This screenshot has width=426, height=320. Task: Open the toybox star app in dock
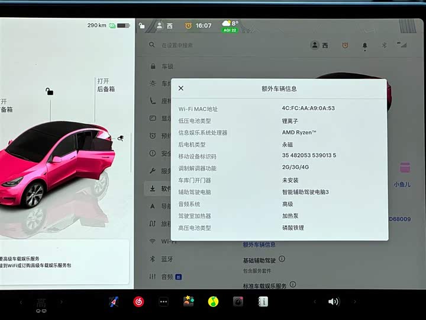tap(188, 302)
